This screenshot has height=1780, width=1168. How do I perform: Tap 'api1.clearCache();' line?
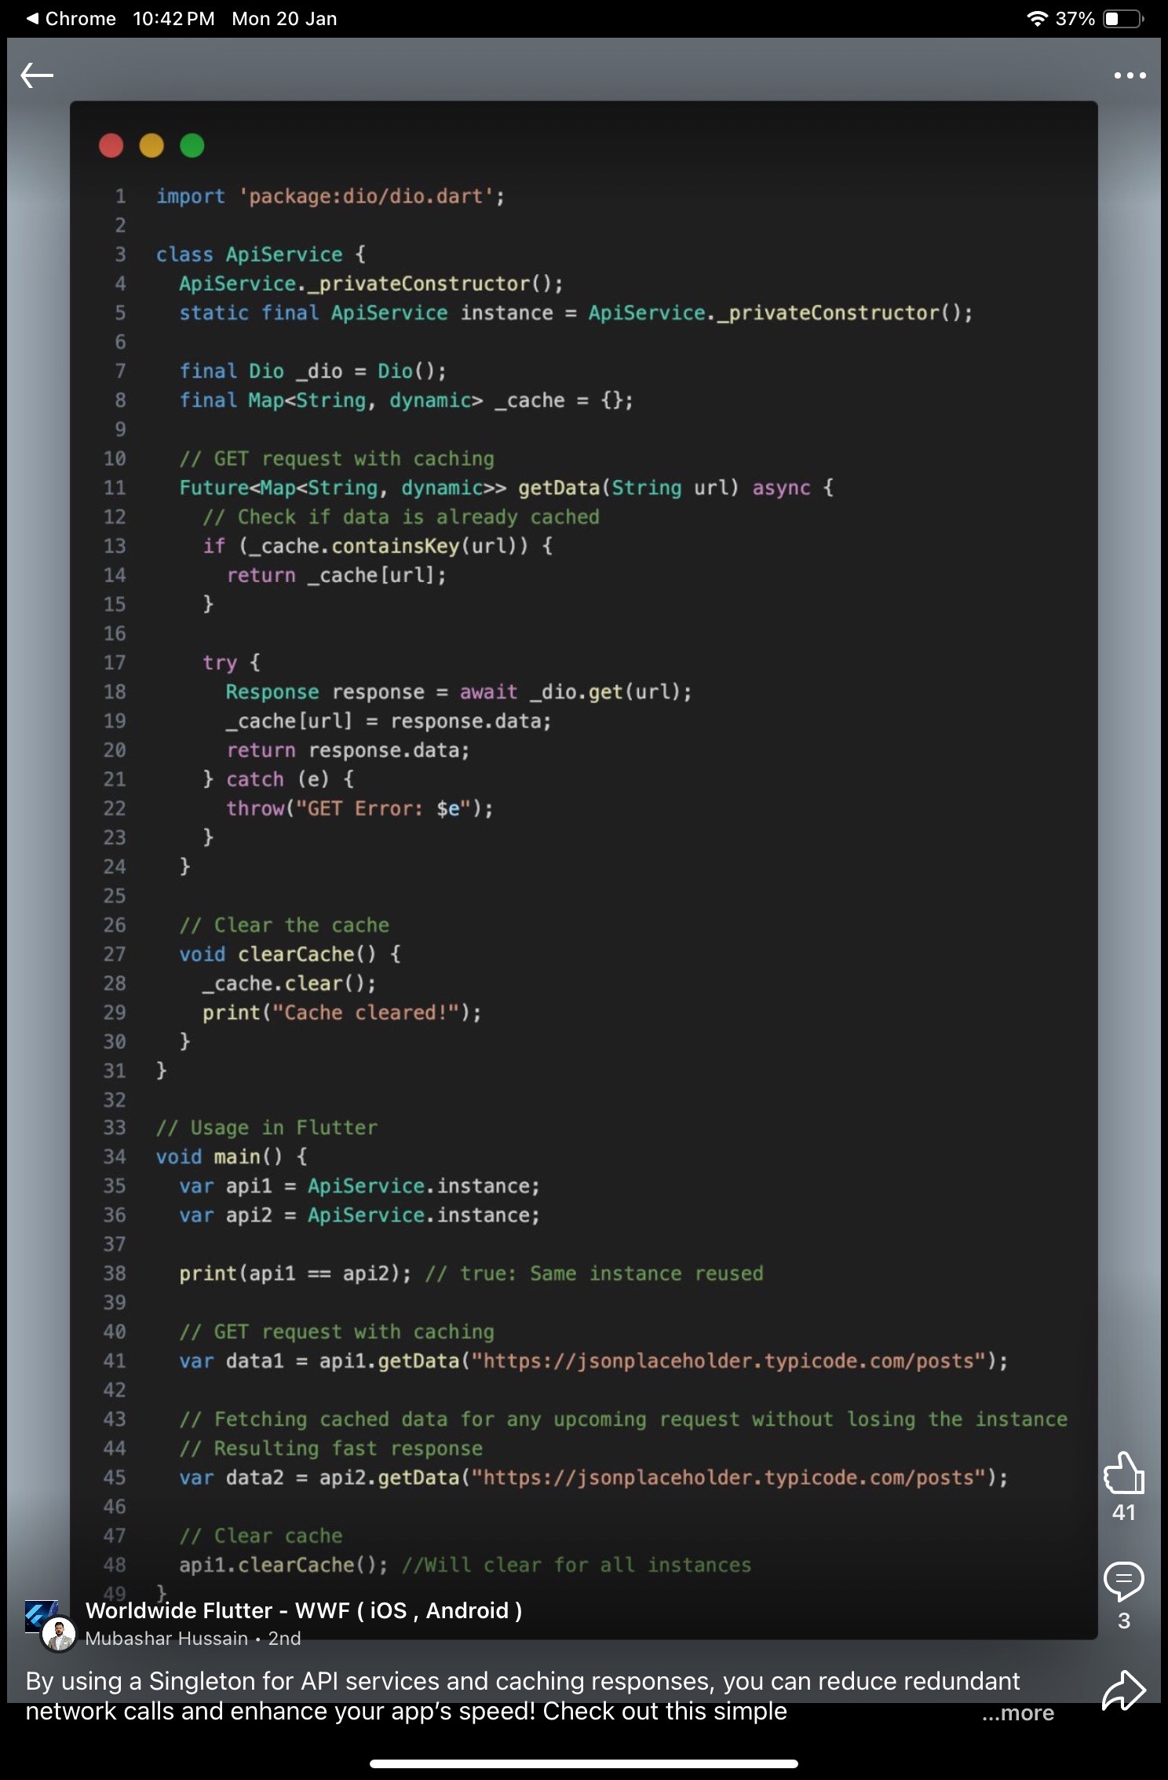click(283, 1565)
